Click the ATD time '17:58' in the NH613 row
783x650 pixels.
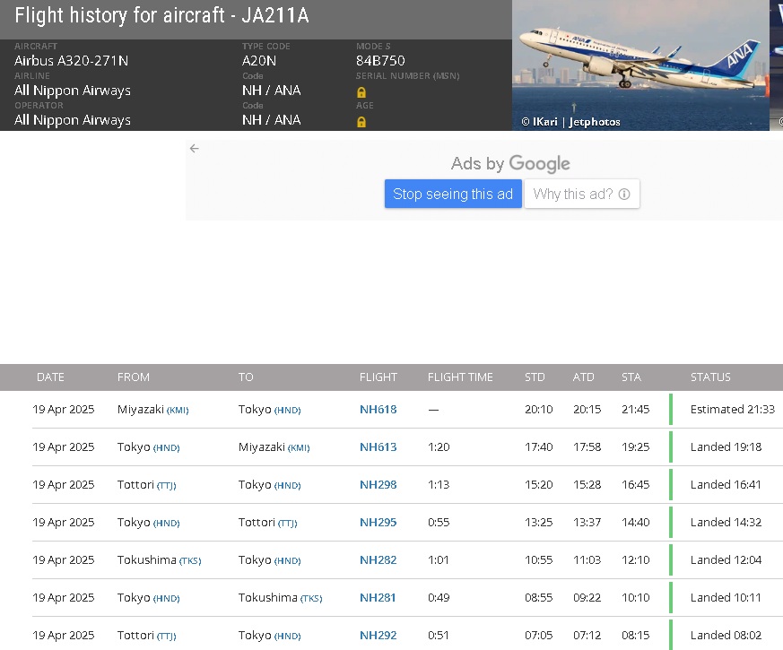point(587,446)
